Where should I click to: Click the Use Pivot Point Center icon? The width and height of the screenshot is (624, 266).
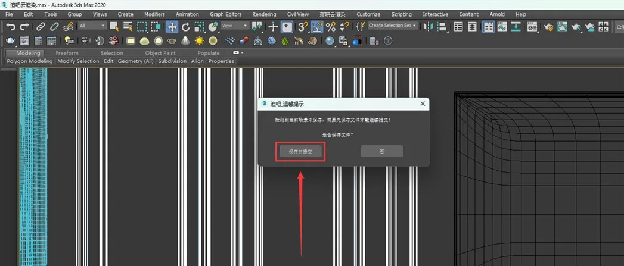click(257, 27)
